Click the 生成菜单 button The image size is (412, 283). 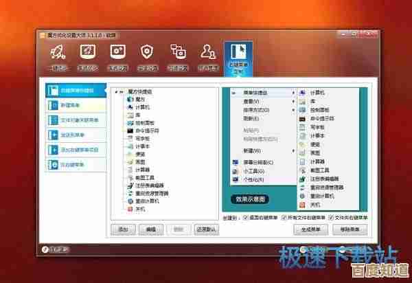point(310,229)
